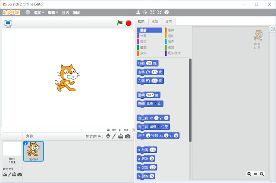The width and height of the screenshot is (276, 183).
Task: Click the red stop sign button
Action: 129,23
